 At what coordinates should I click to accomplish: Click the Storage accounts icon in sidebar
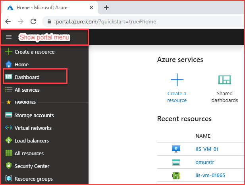pos(9,115)
